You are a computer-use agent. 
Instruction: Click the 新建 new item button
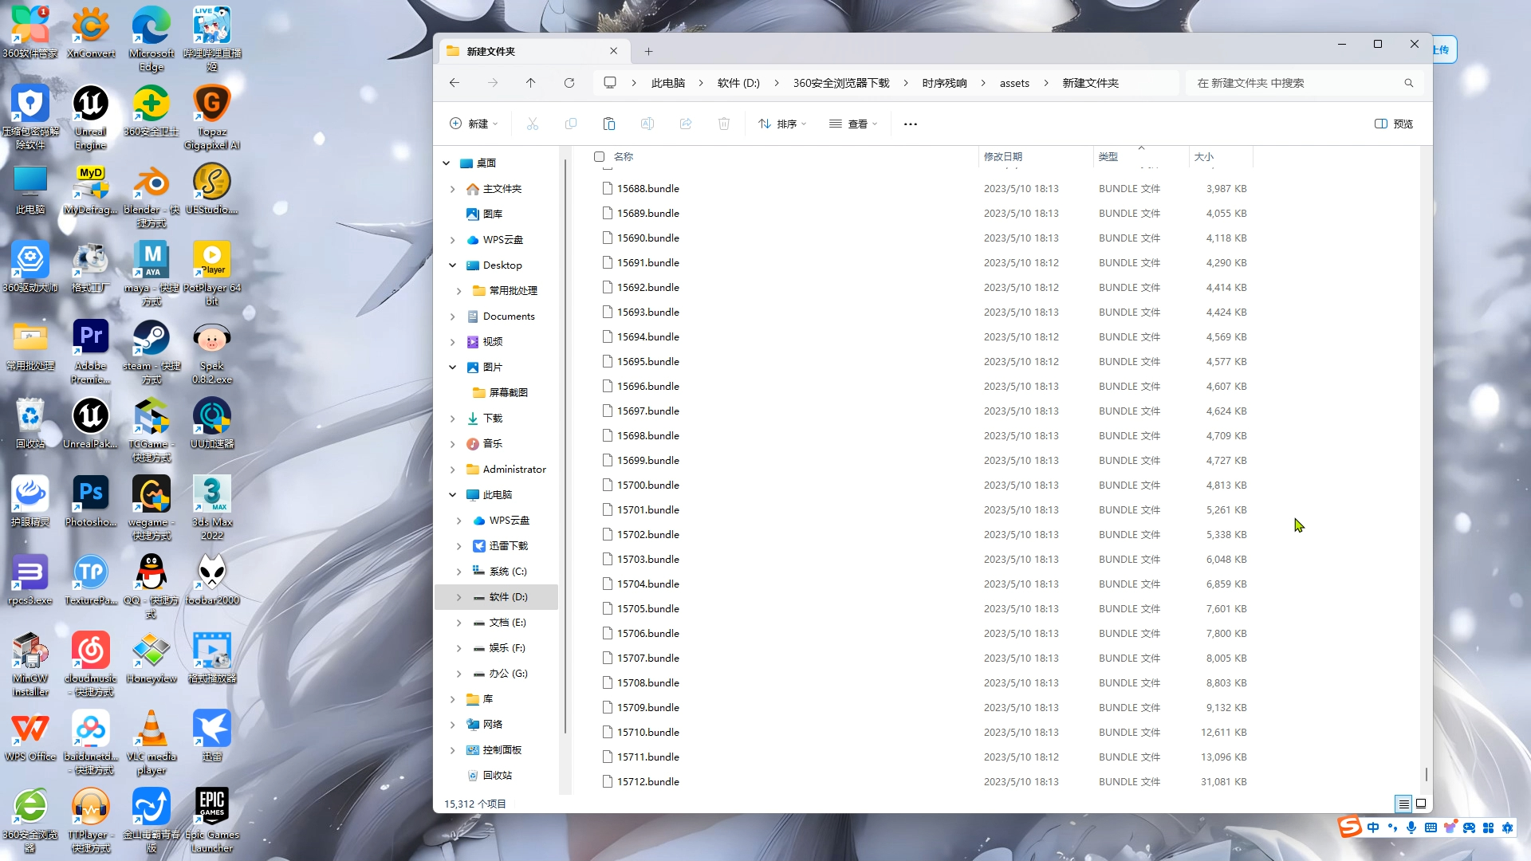tap(474, 124)
